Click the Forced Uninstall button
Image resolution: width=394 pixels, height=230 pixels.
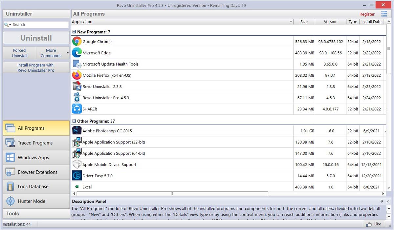click(x=19, y=53)
